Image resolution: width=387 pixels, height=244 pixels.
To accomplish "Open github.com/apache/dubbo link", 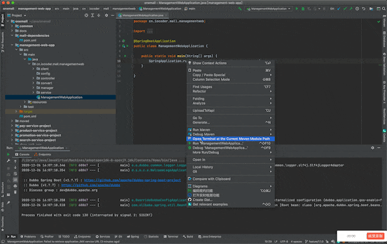I will pyautogui.click(x=90, y=185).
